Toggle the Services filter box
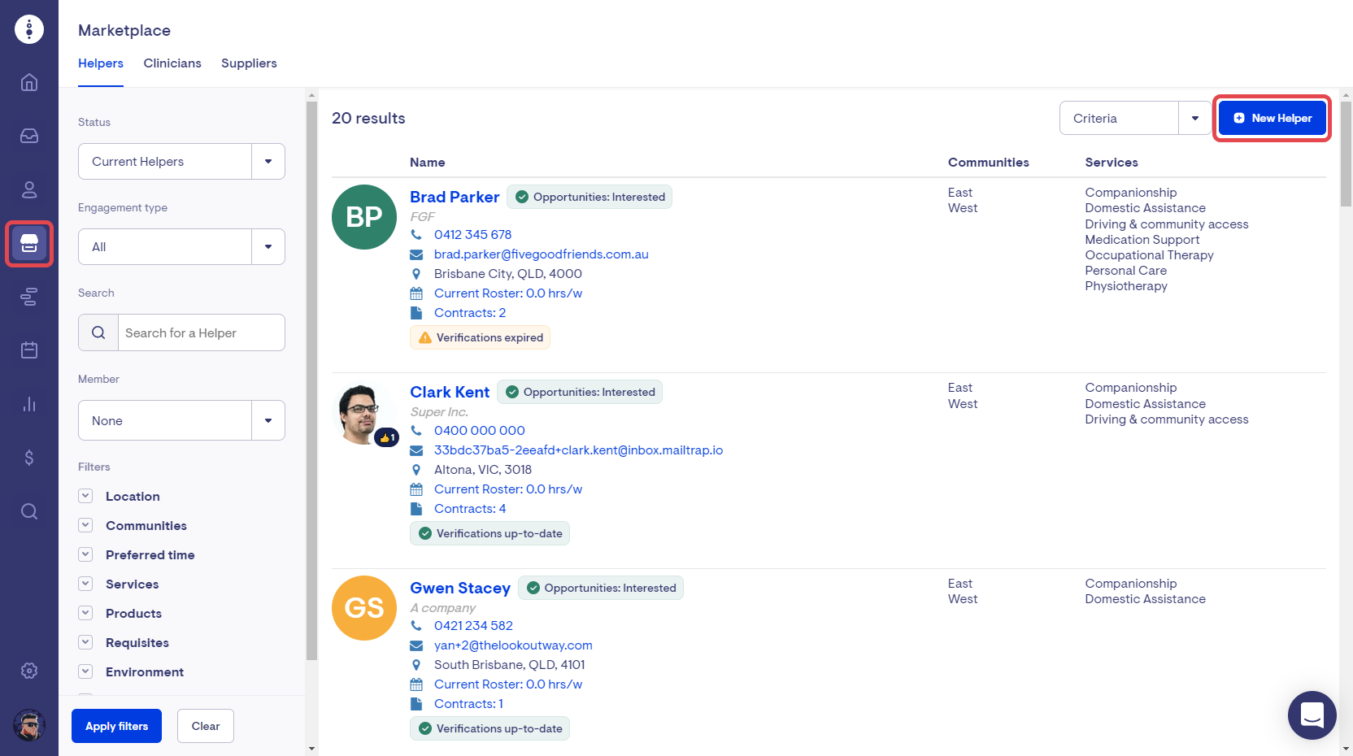The image size is (1353, 756). (x=85, y=584)
